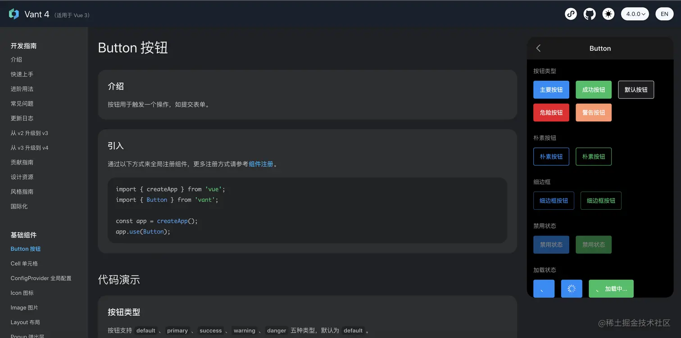Open 从 v2 升级到 v3 guide
Screen dimensions: 681x338
29,133
